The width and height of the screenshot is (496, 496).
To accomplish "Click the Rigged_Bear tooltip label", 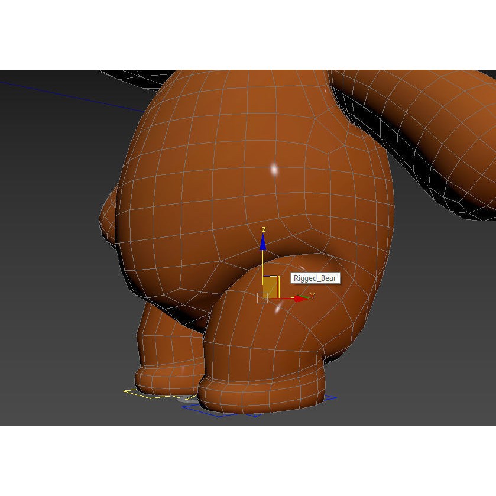I will 314,277.
